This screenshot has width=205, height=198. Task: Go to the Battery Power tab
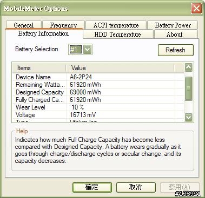(173, 25)
